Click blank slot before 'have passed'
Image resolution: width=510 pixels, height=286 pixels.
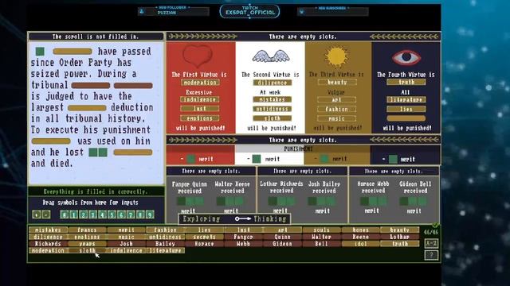(x=73, y=51)
